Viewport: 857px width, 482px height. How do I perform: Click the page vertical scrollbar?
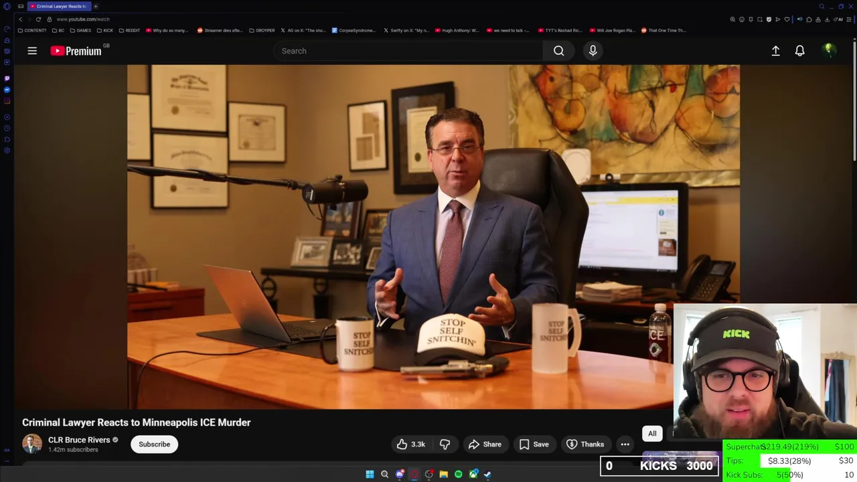pos(854,100)
